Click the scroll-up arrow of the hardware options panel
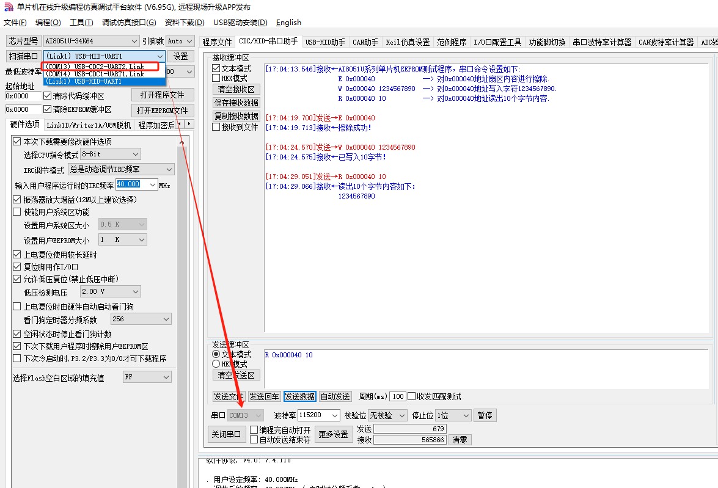 click(181, 142)
